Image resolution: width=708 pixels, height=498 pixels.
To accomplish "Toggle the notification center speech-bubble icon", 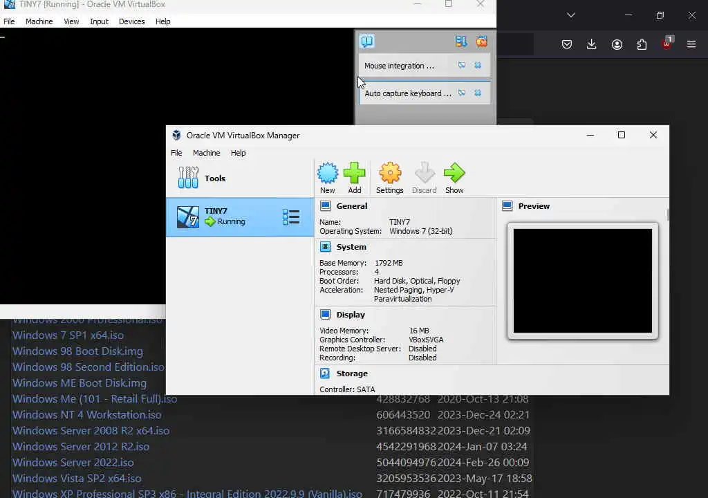I will [367, 41].
